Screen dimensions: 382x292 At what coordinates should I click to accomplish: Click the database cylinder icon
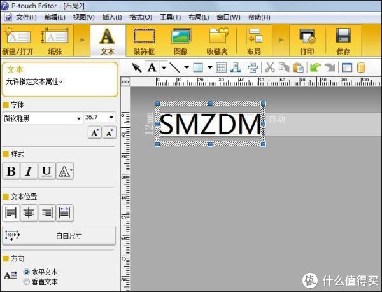(x=361, y=67)
